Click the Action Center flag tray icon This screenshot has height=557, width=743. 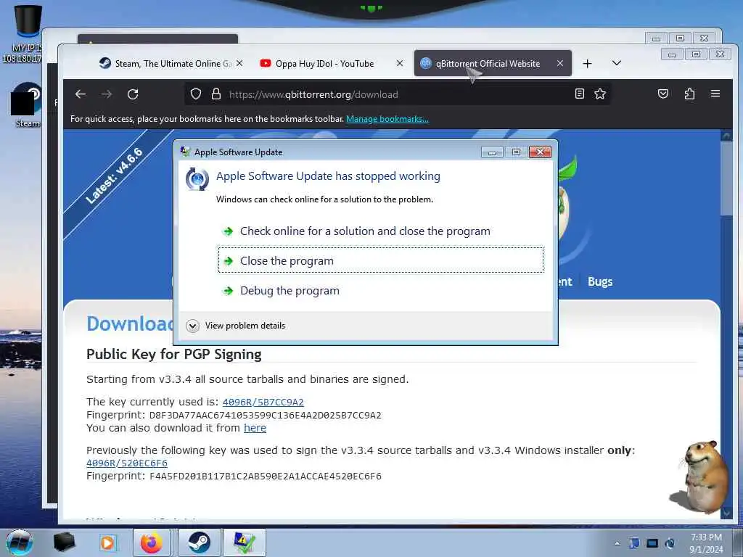634,543
